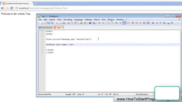Open the View menu
The width and height of the screenshot is (182, 102).
pos(59,20)
